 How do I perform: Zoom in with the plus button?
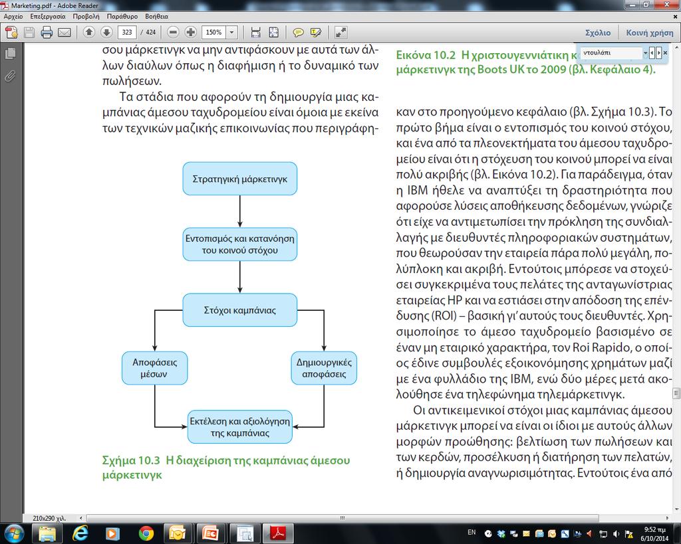(191, 32)
